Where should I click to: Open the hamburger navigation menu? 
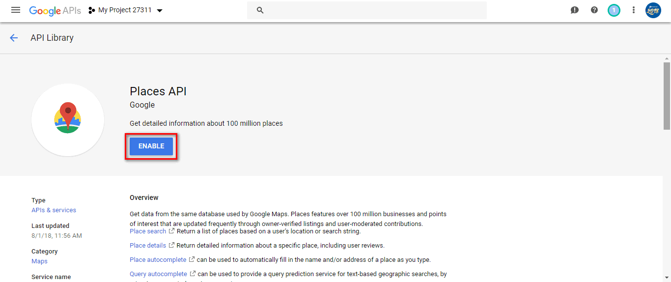16,10
